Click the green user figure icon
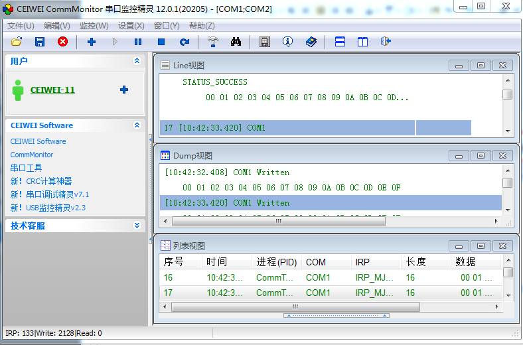Viewport: 523px width, 345px height. tap(18, 90)
